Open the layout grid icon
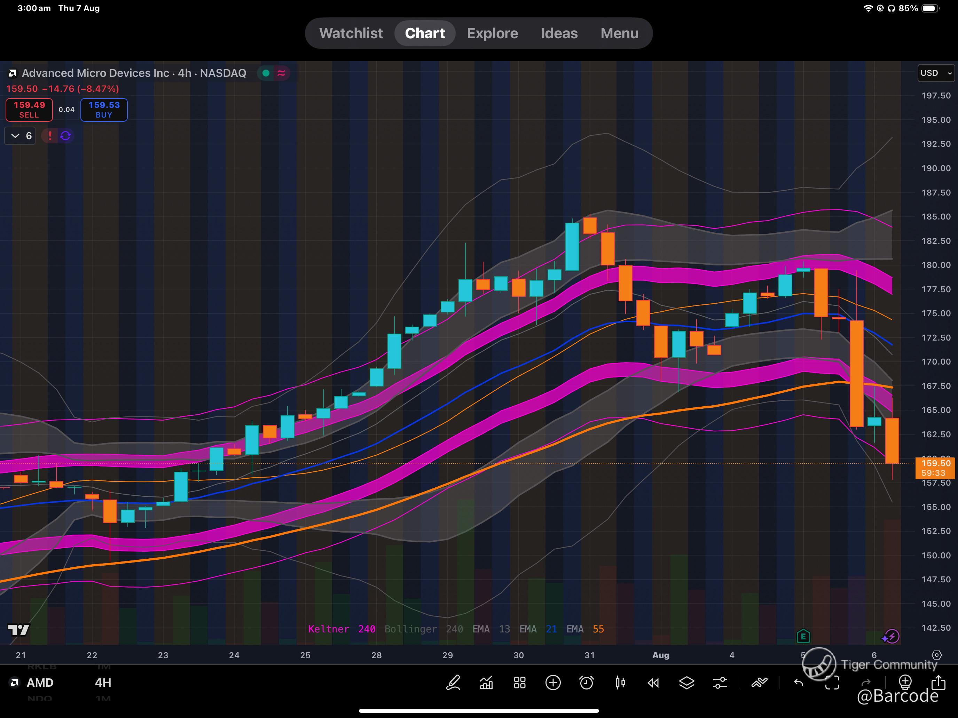The image size is (958, 718). coord(519,683)
